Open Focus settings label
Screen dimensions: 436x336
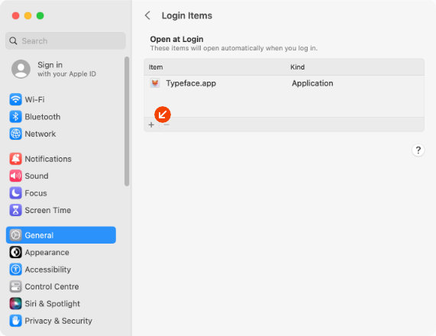coord(36,193)
